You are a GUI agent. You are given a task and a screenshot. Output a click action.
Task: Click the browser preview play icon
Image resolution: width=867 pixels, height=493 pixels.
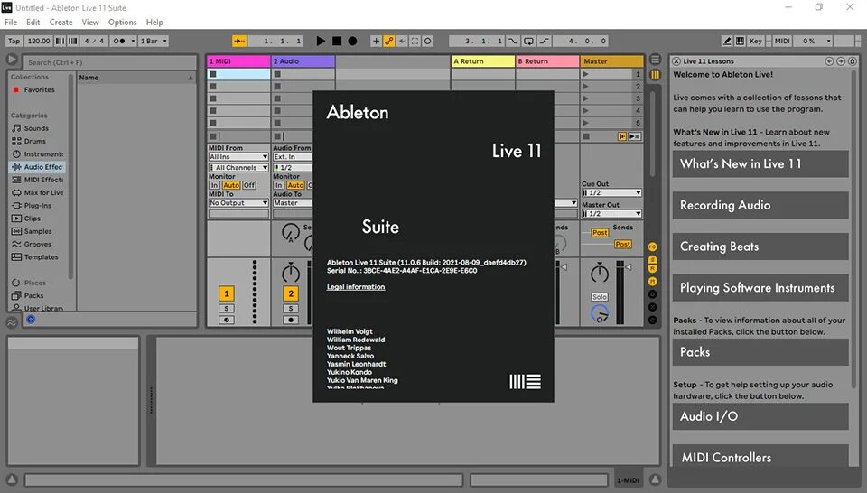click(x=12, y=60)
